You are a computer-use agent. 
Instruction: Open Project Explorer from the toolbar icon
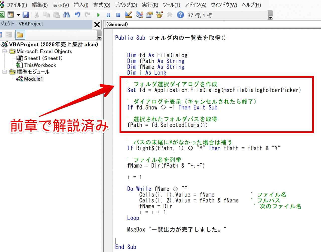pos(139,15)
